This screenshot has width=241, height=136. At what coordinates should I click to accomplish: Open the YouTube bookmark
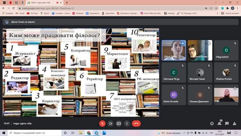32,13
